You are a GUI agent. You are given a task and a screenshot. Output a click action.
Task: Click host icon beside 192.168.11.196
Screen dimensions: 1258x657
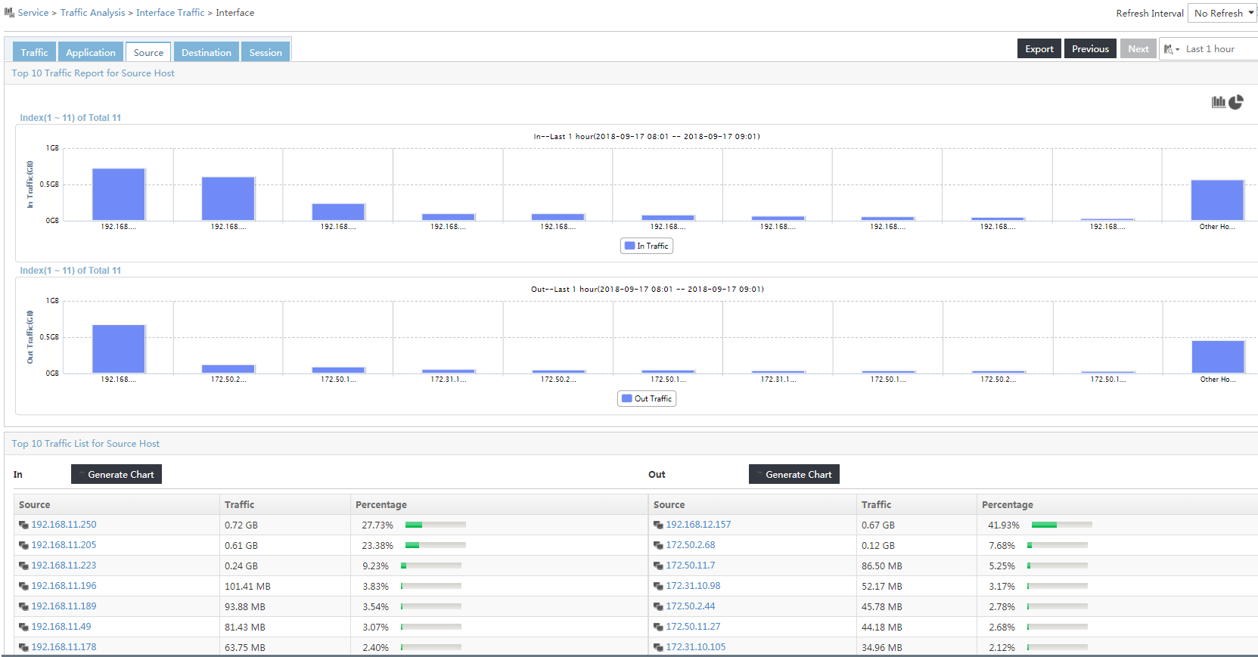pos(24,586)
